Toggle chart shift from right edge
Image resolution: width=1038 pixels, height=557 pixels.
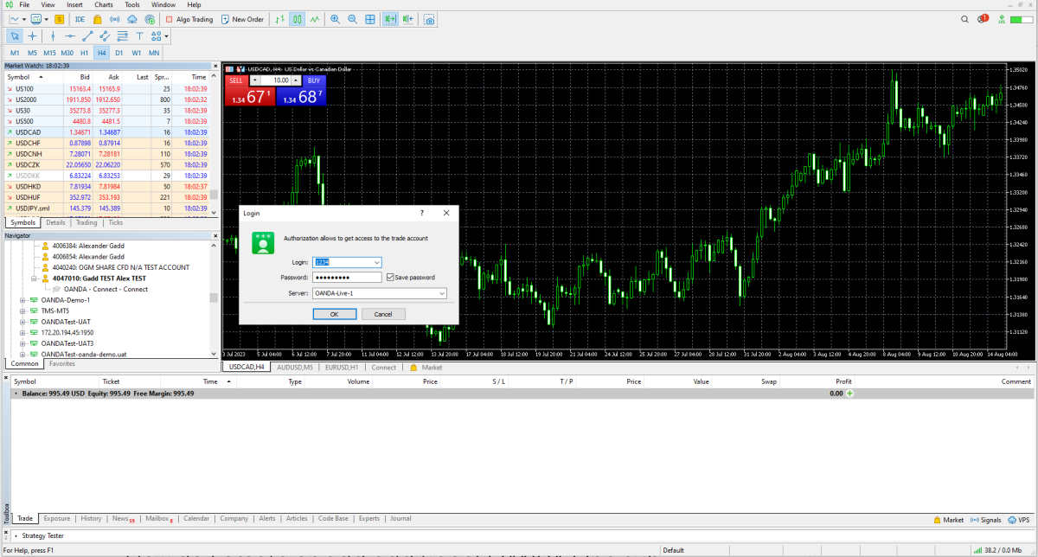click(x=407, y=19)
